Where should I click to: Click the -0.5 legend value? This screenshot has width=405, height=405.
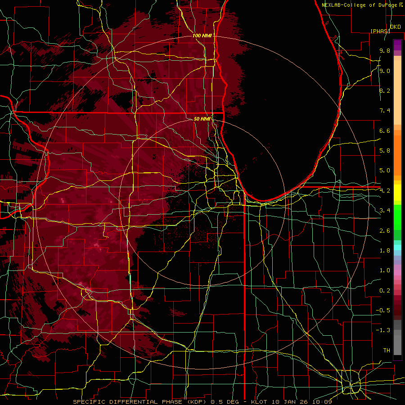tap(383, 310)
